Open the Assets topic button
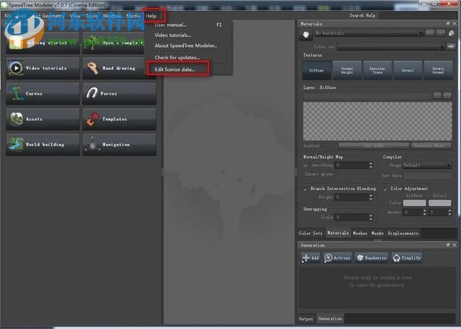This screenshot has width=461, height=329. (x=43, y=119)
